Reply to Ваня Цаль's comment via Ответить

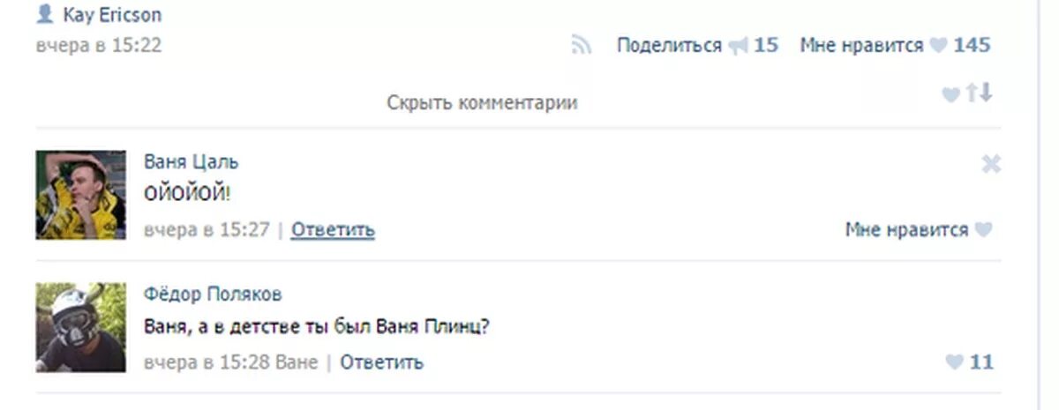point(333,230)
